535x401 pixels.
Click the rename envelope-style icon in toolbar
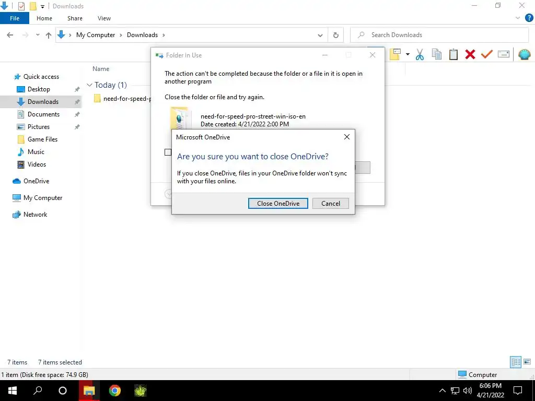click(504, 54)
